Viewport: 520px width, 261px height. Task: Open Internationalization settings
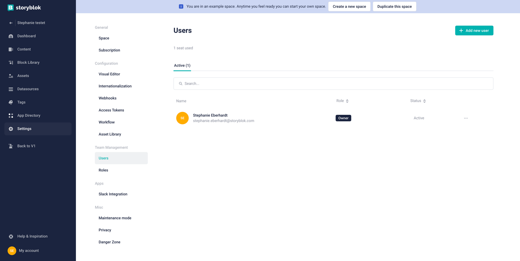coord(115,86)
